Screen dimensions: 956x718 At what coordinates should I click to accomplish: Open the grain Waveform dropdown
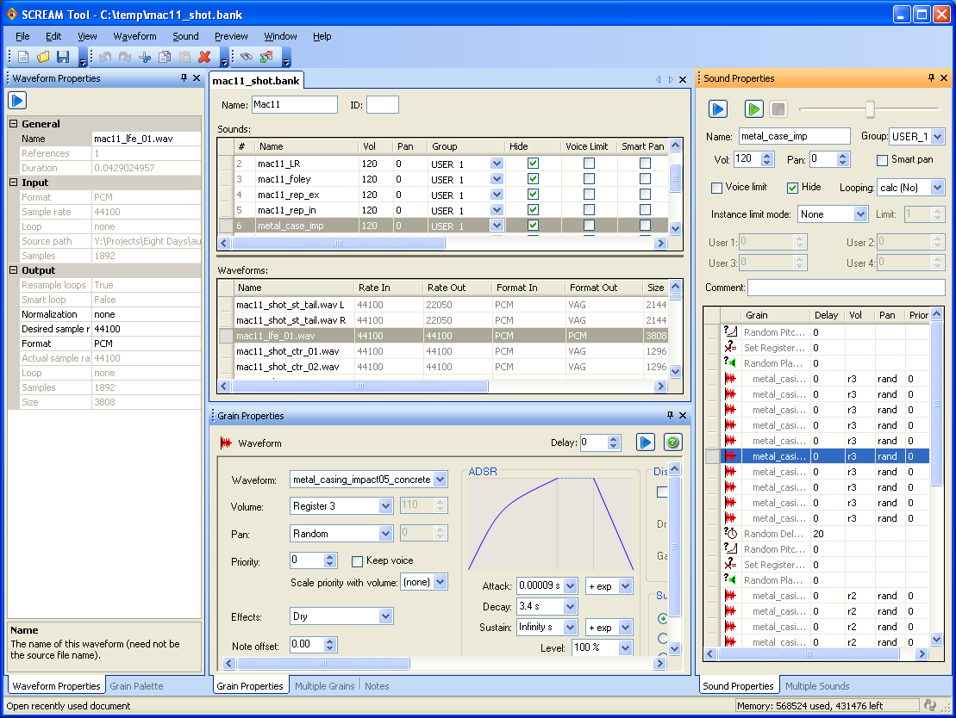tap(441, 480)
